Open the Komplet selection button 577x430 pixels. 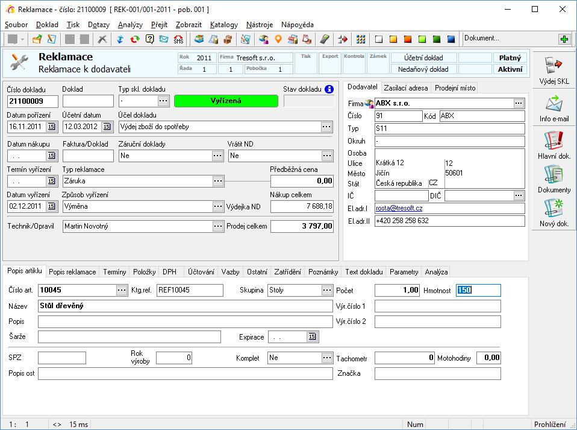pyautogui.click(x=327, y=358)
